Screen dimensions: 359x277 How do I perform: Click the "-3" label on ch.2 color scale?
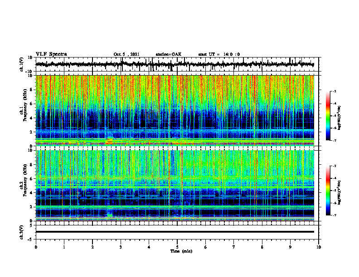pyautogui.click(x=334, y=166)
